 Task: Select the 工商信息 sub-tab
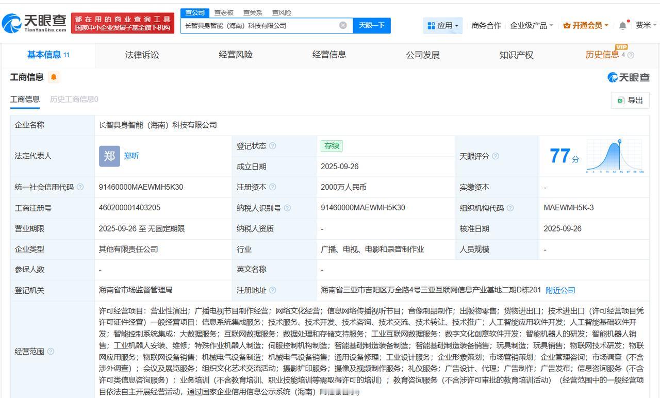[x=25, y=99]
